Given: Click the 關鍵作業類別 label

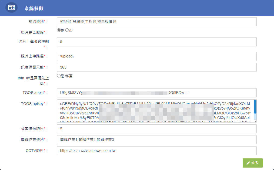Looking at the screenshot, I should tap(34, 140).
